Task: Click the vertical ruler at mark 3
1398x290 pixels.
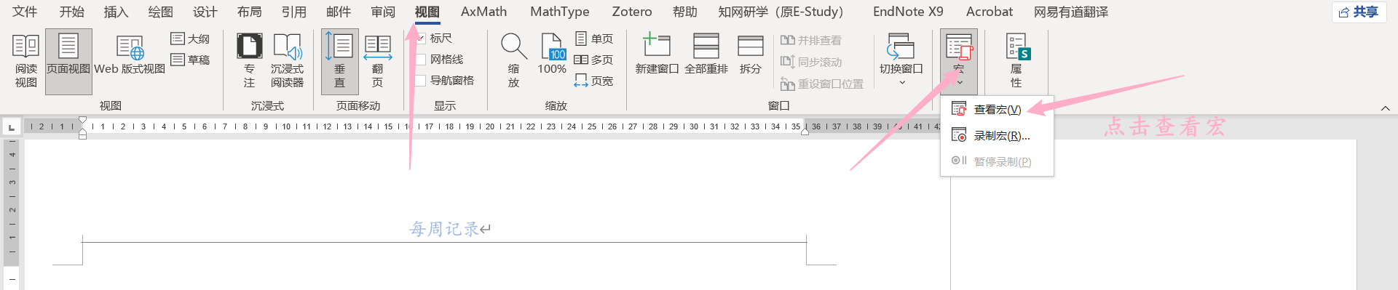Action: click(x=12, y=182)
